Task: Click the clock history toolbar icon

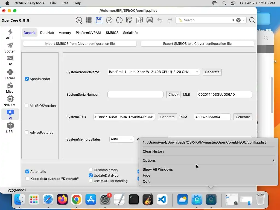Action: [x=79, y=20]
